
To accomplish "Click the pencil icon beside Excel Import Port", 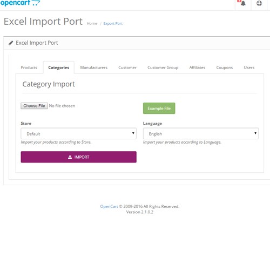I will coord(11,43).
